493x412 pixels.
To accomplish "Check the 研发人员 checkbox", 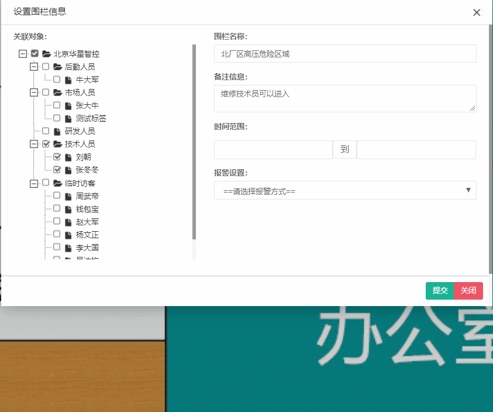I will pyautogui.click(x=46, y=131).
